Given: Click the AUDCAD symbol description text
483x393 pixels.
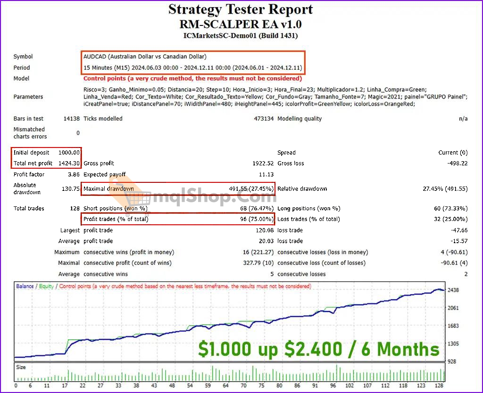Looking at the screenshot, I should 145,57.
